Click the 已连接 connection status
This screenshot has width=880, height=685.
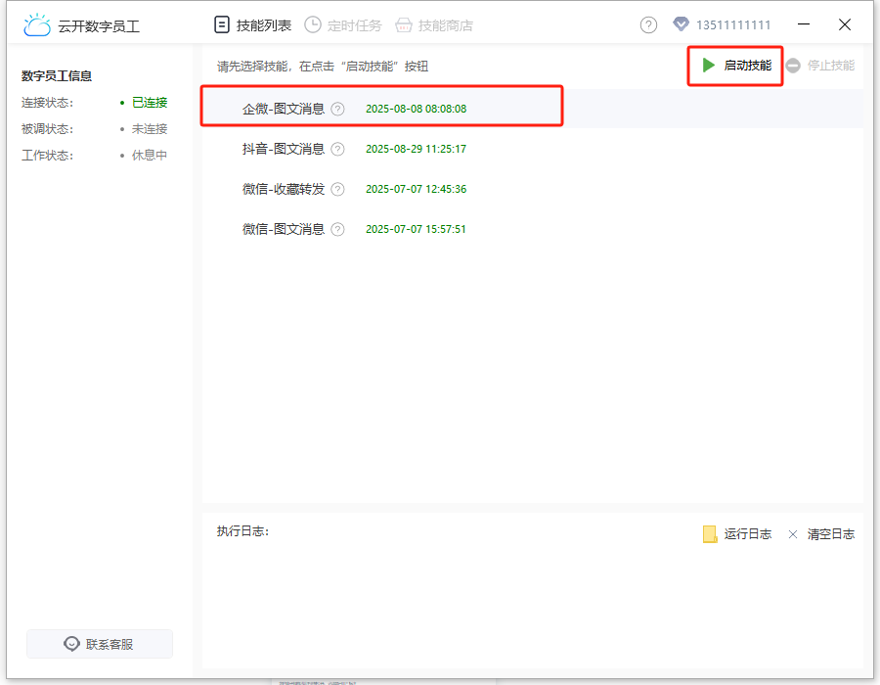[150, 103]
